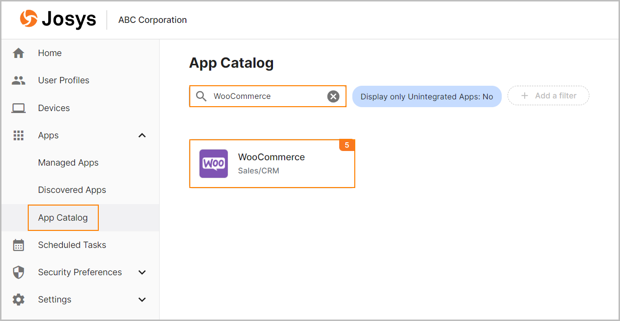Click the WooCommerce app name
The height and width of the screenshot is (321, 620).
tap(272, 157)
